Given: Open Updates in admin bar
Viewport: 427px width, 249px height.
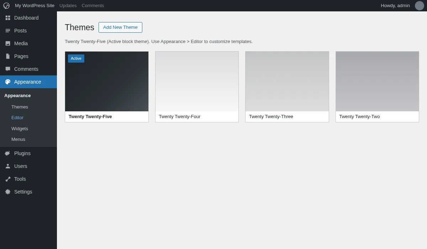Looking at the screenshot, I should click(68, 6).
